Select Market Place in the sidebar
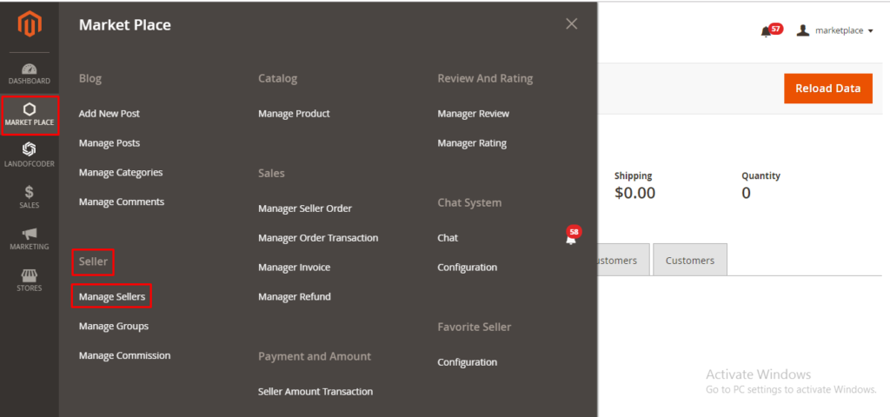This screenshot has height=417, width=890. click(x=30, y=116)
